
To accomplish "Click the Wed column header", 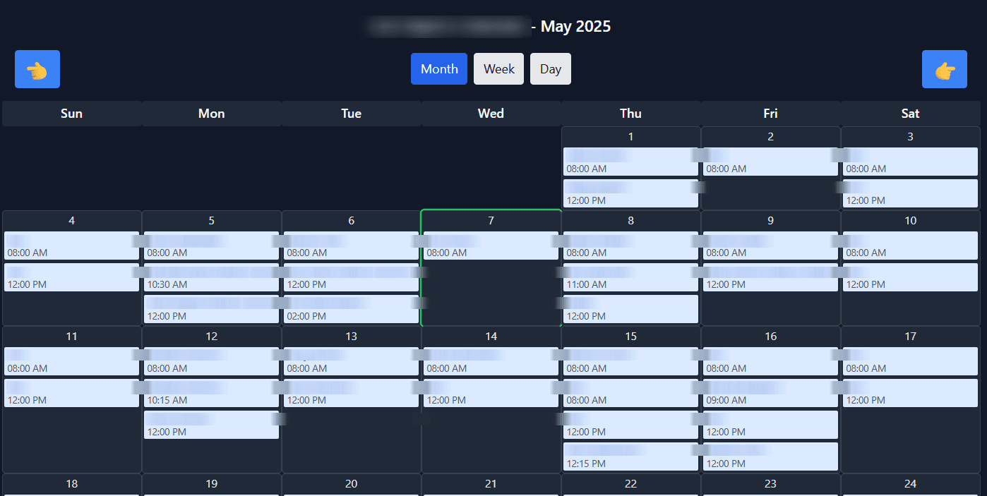I will tap(491, 114).
